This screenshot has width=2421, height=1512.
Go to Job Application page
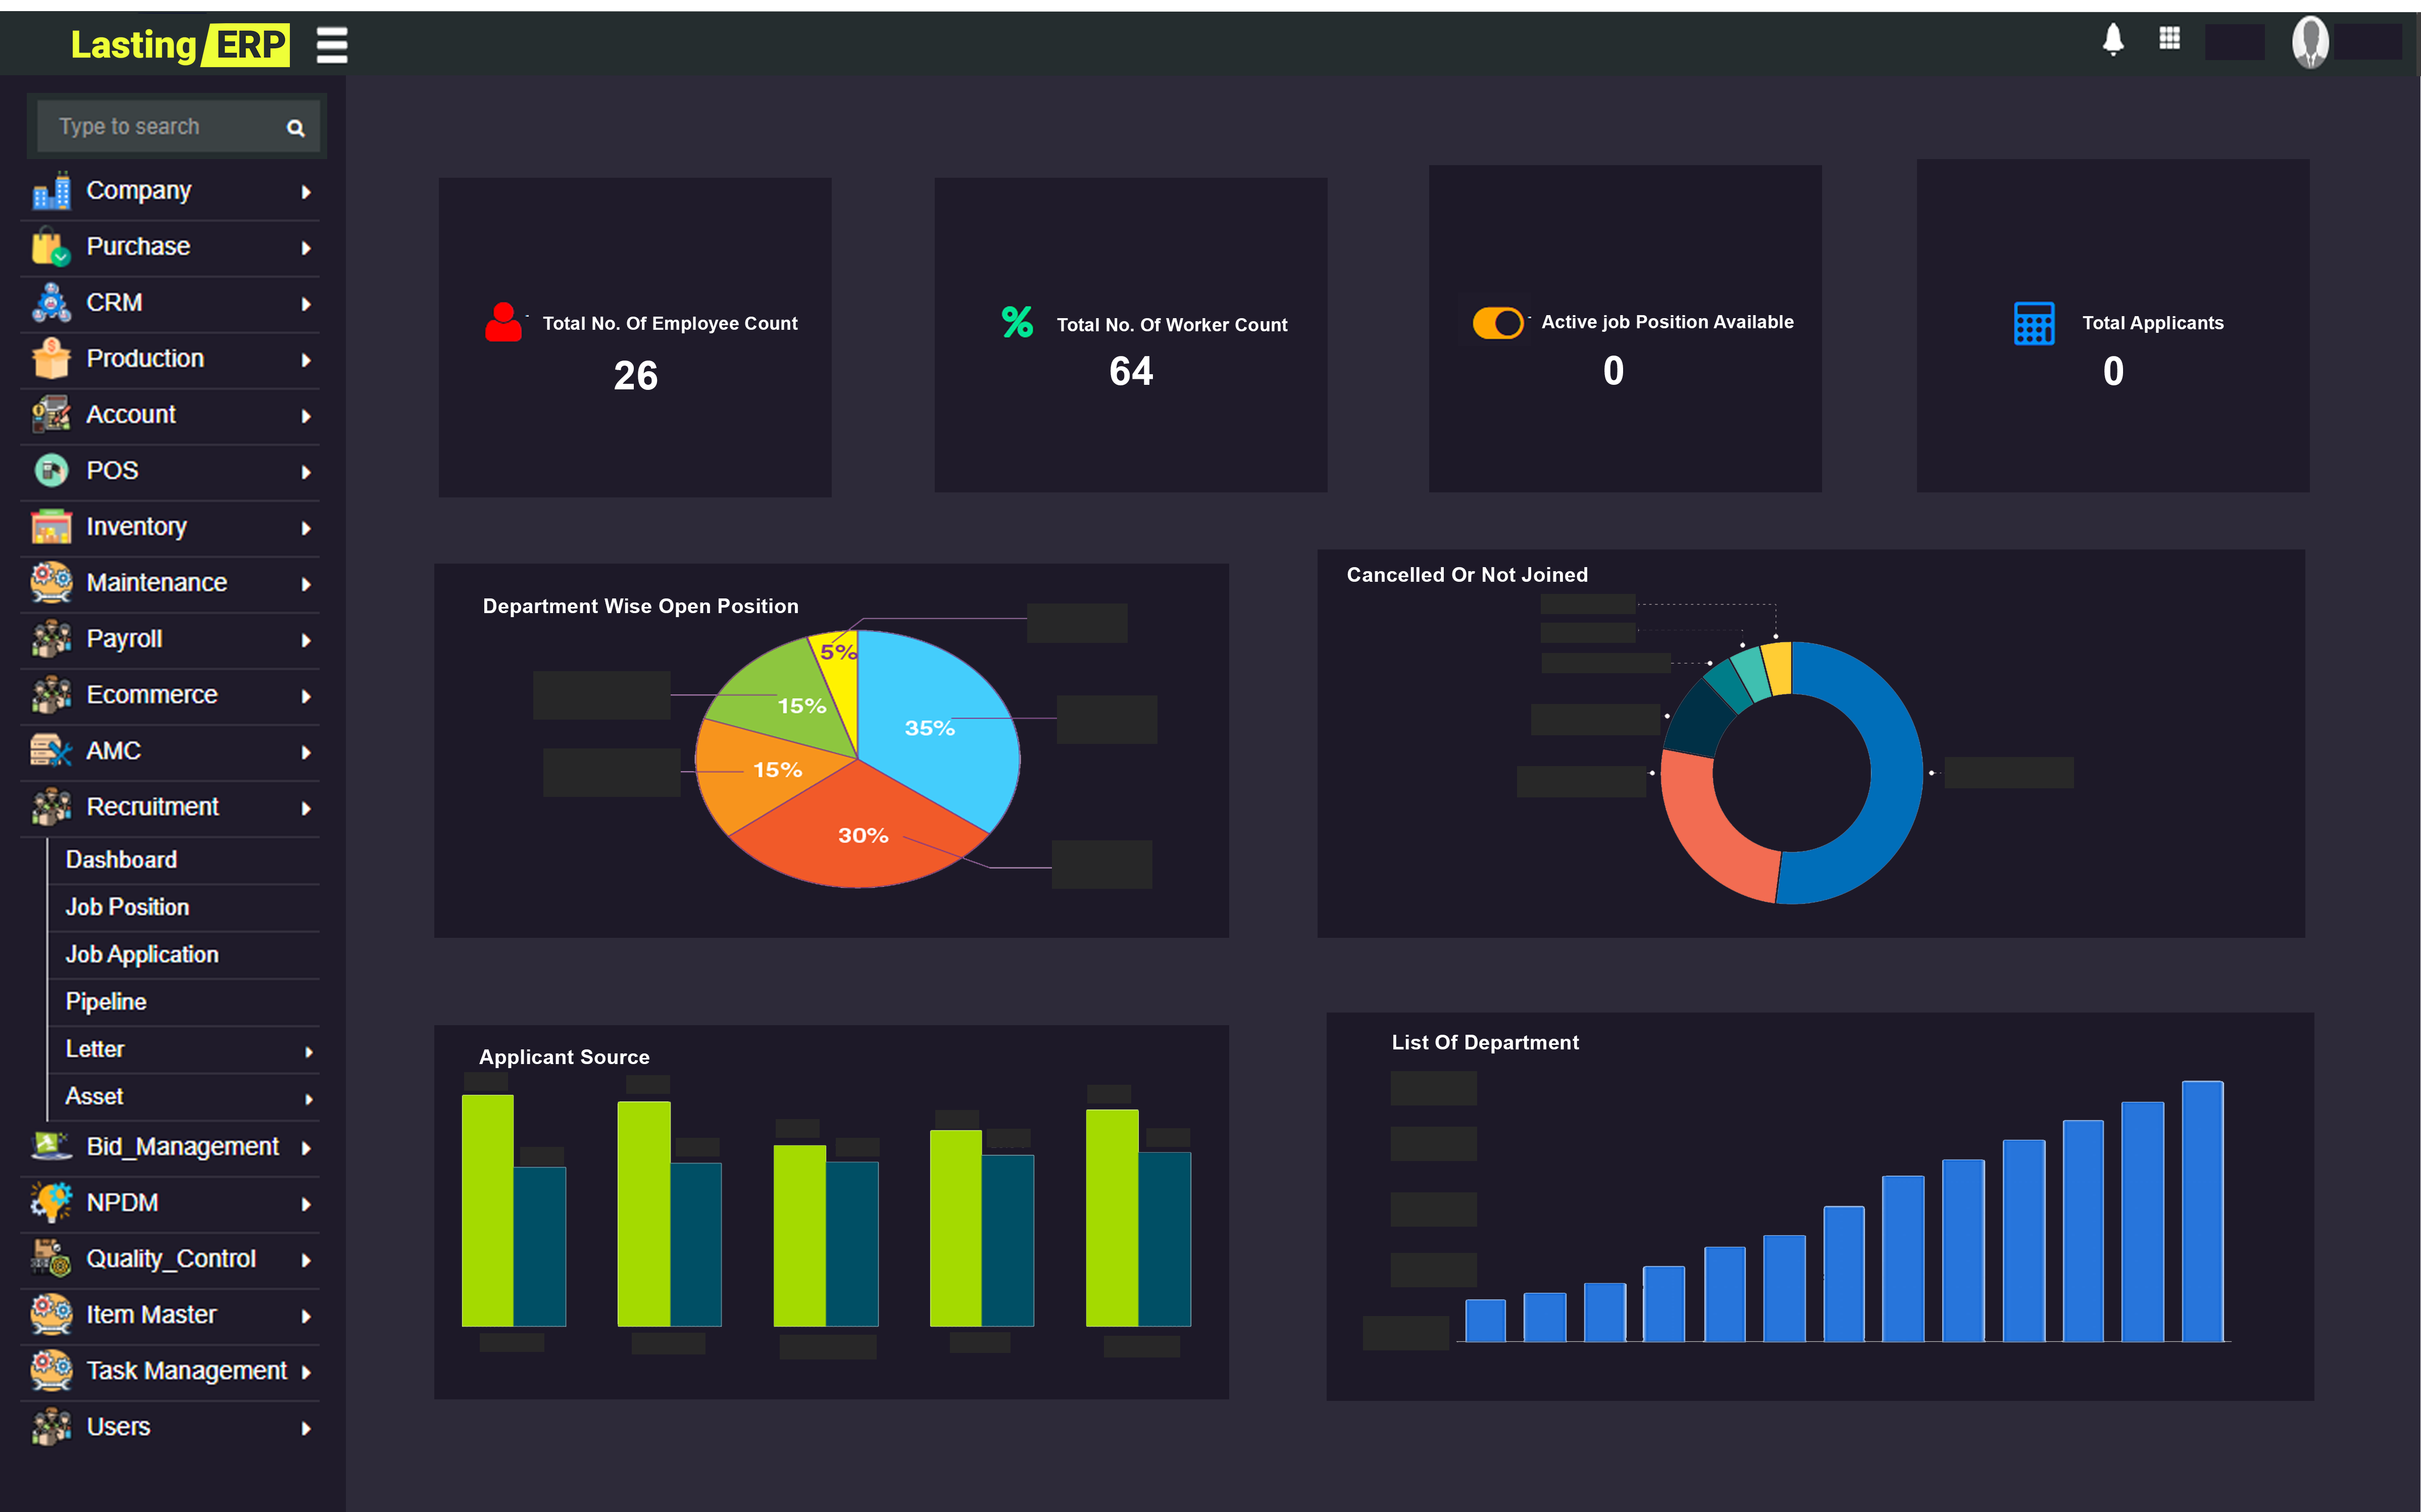[142, 955]
